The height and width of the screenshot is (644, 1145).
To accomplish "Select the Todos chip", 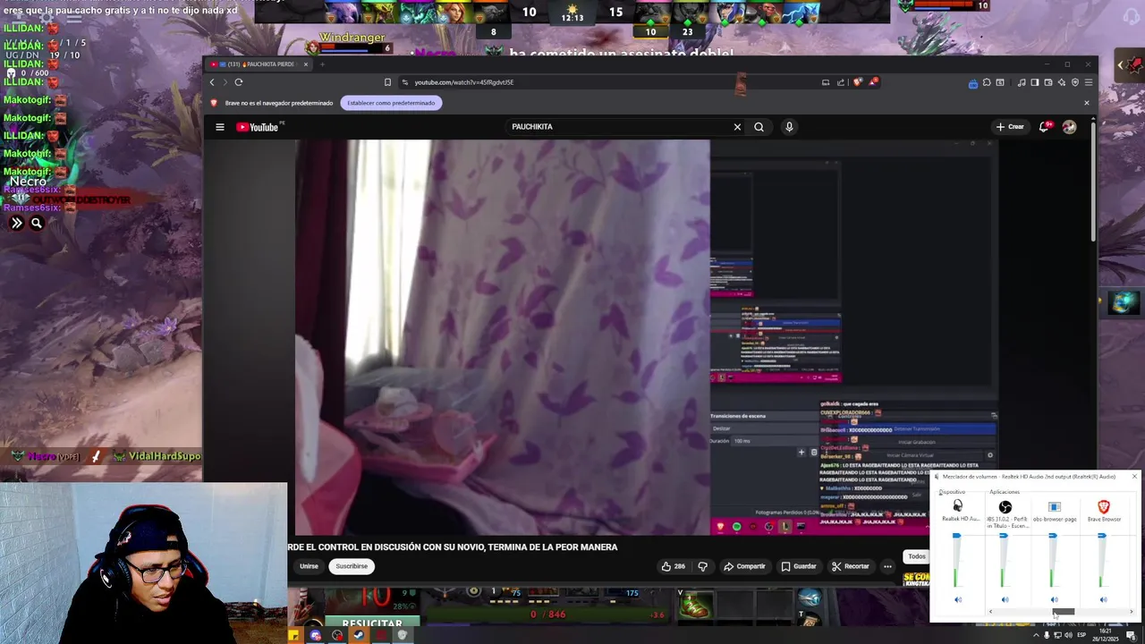I will click(917, 556).
